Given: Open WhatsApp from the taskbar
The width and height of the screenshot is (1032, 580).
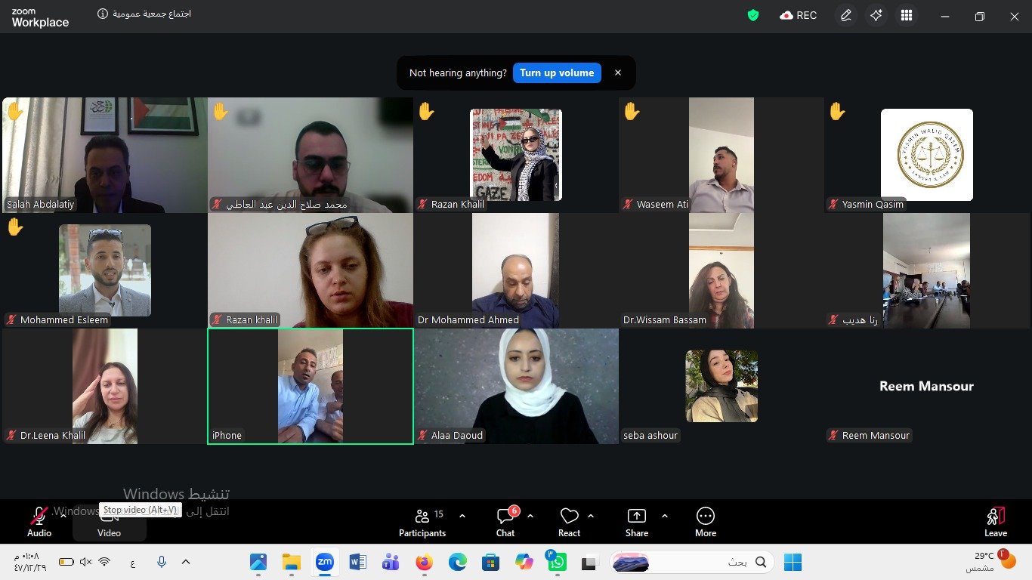Looking at the screenshot, I should [557, 562].
